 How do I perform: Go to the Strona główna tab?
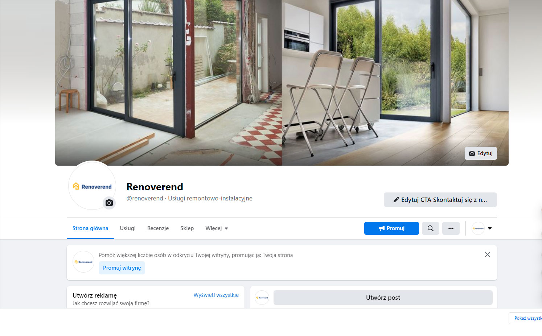(90, 228)
